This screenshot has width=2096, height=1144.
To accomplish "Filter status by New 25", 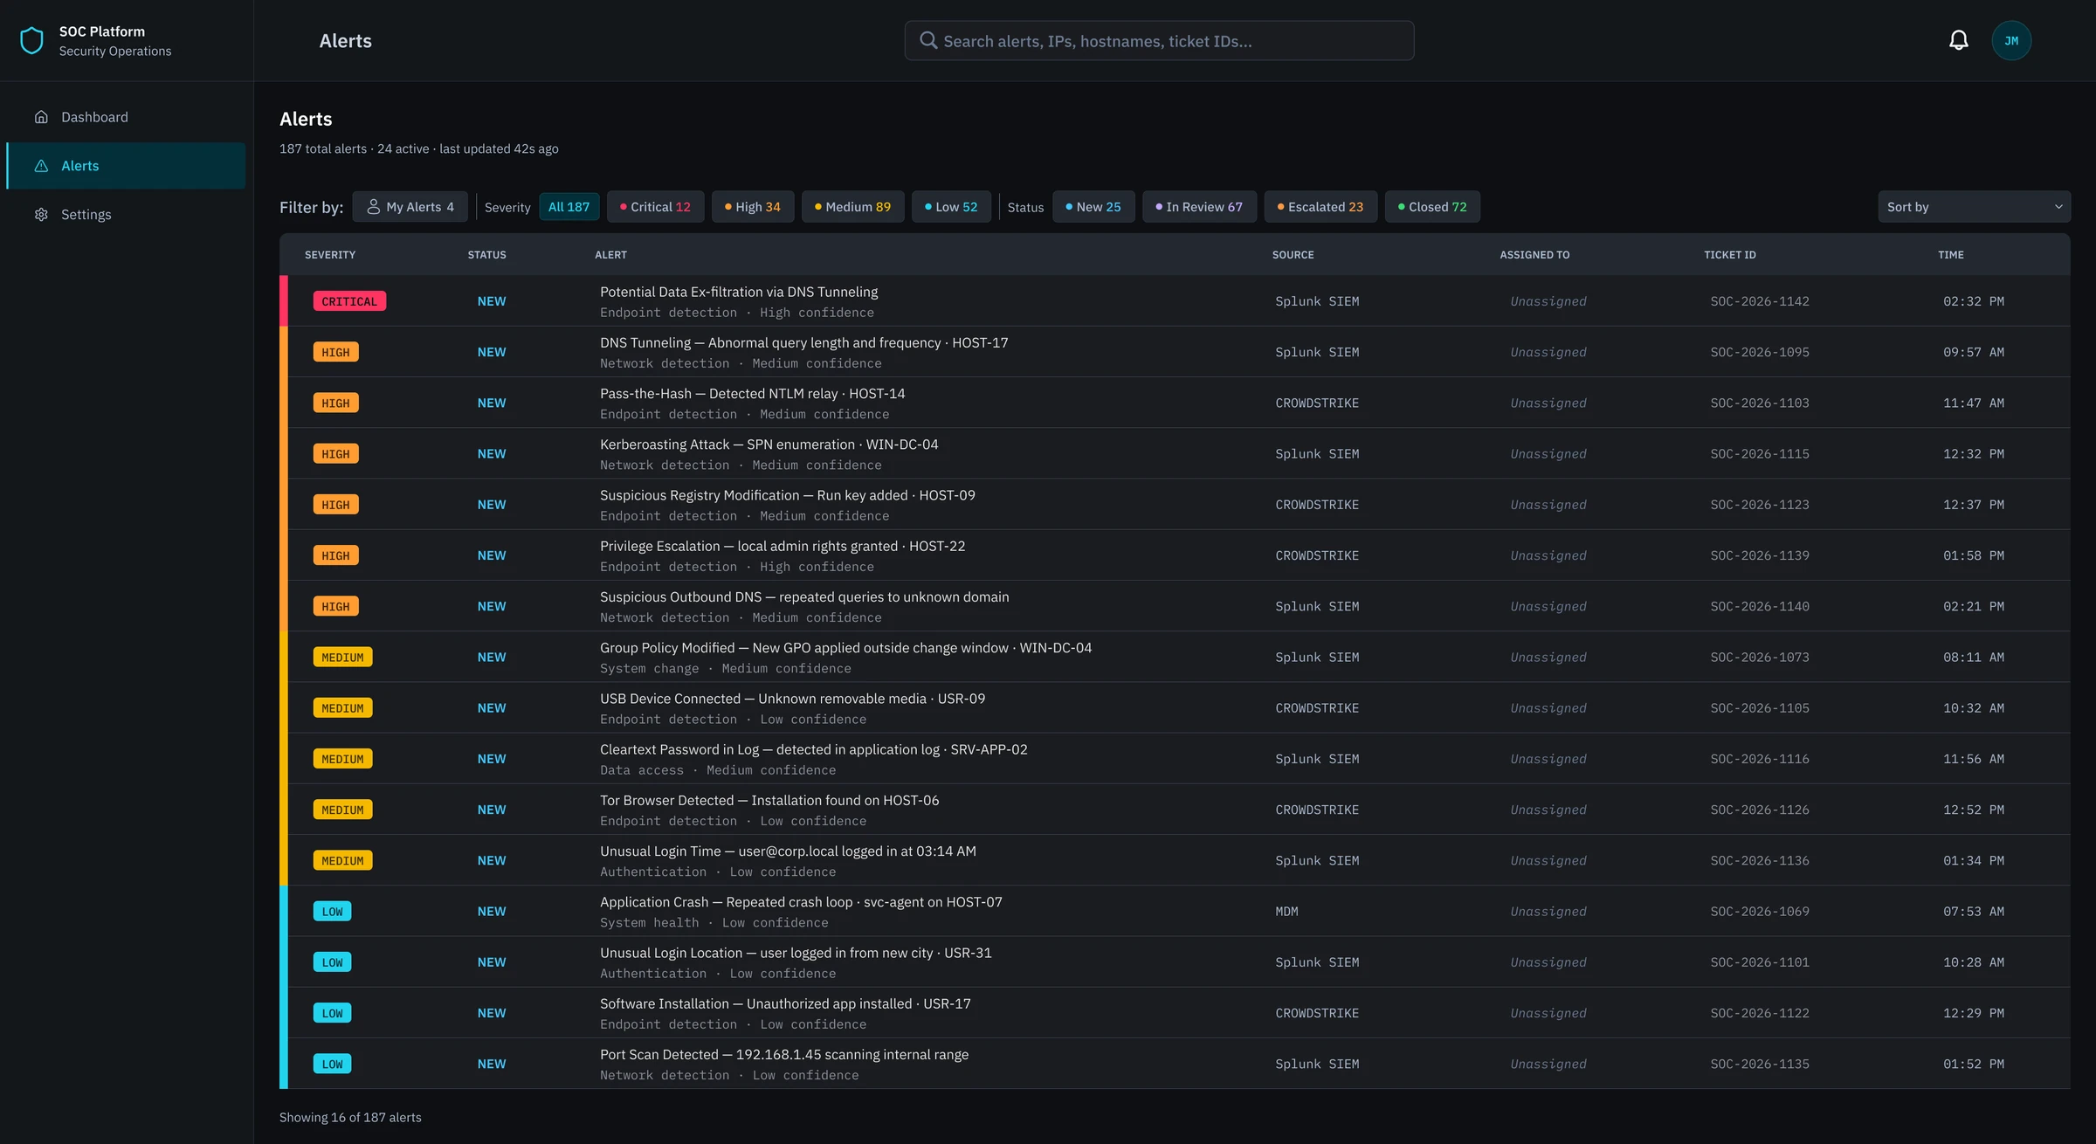I will point(1093,207).
